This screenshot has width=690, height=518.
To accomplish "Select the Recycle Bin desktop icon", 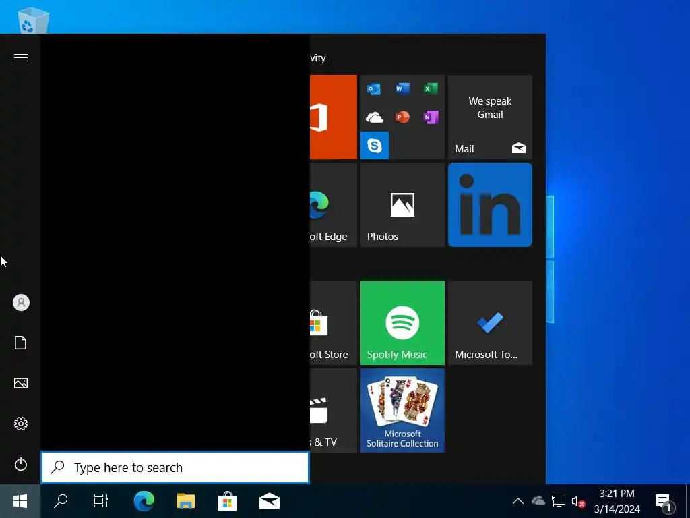I will pyautogui.click(x=33, y=21).
